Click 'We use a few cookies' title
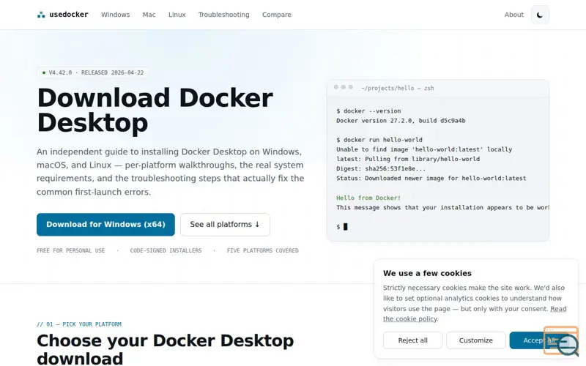Image resolution: width=586 pixels, height=366 pixels. tap(427, 273)
